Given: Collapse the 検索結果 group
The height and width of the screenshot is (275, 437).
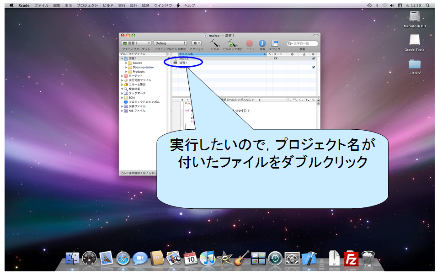Looking at the screenshot, I should (122, 89).
